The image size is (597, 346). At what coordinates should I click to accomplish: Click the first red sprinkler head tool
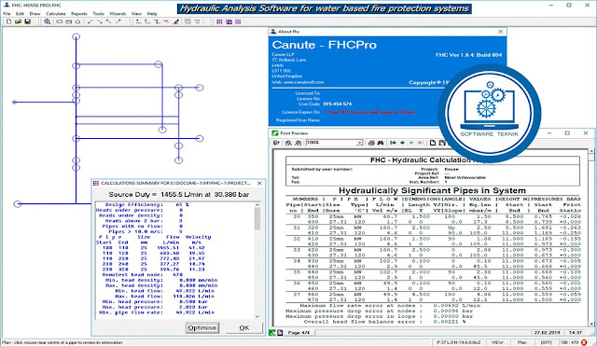(138, 21)
